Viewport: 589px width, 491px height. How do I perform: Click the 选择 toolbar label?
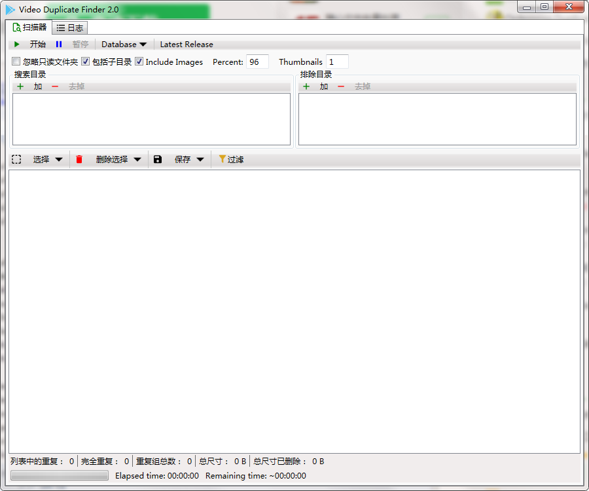point(41,159)
